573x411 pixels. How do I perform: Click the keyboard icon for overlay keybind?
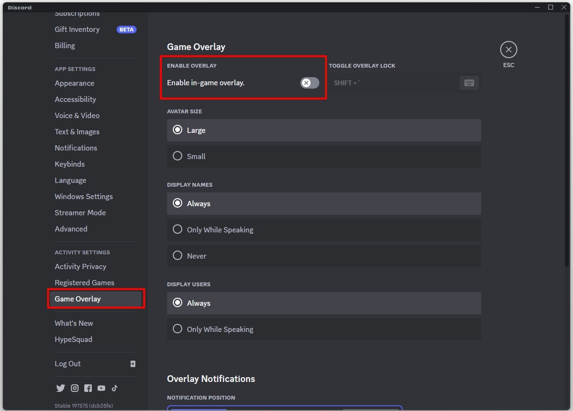469,83
